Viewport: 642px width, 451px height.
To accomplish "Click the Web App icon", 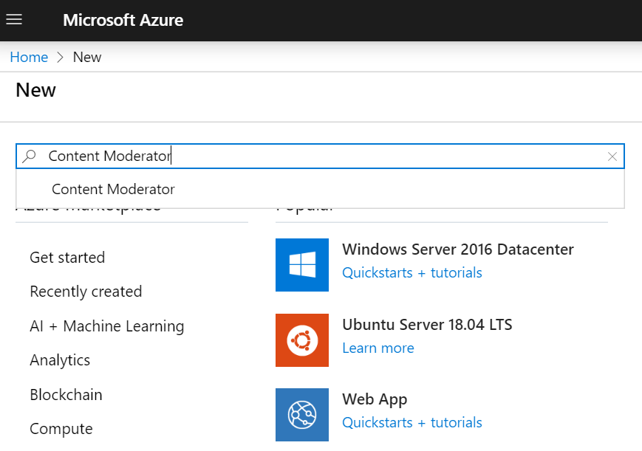I will [302, 415].
